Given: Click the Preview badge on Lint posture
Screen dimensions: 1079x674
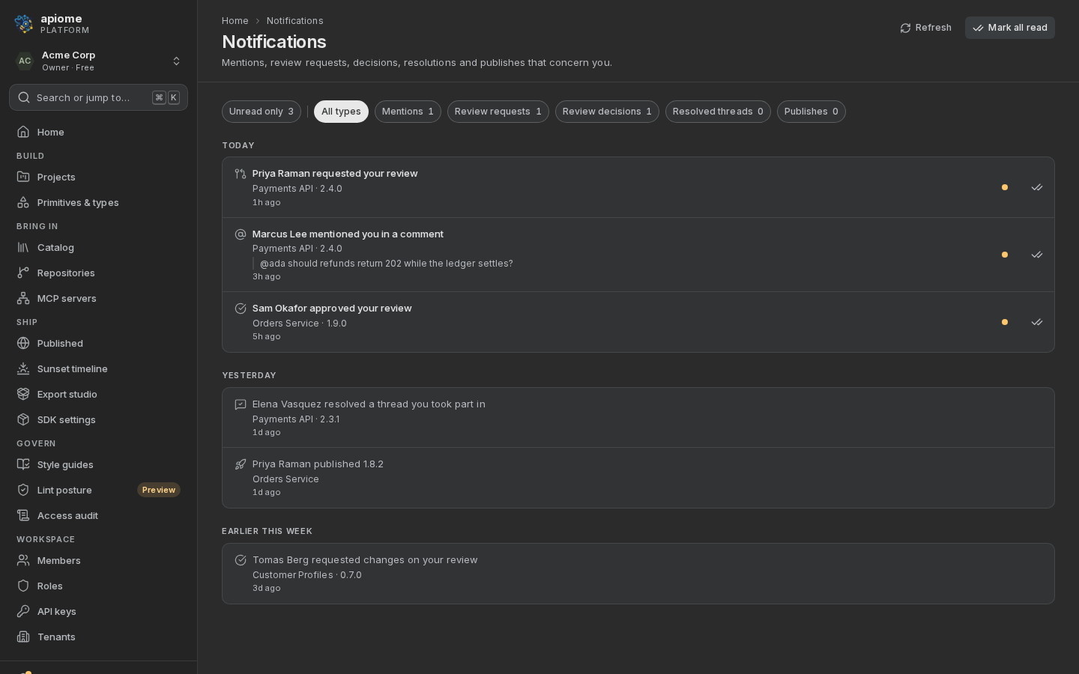Looking at the screenshot, I should 159,490.
